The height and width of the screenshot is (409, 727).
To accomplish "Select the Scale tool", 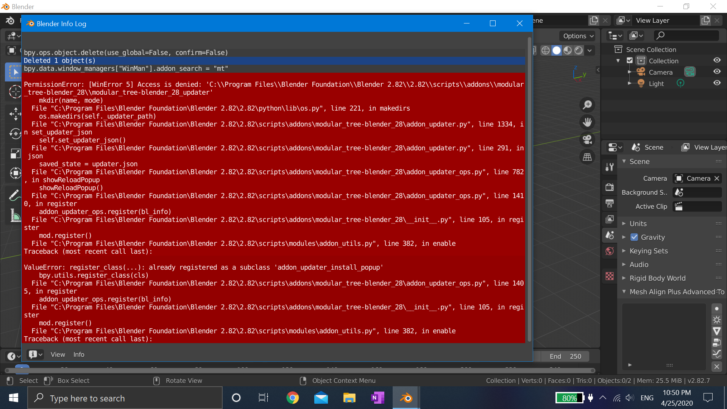I will tap(15, 153).
